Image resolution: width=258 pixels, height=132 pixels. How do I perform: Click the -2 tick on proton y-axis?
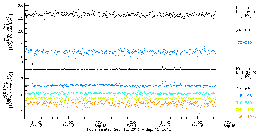[x=21, y=111]
